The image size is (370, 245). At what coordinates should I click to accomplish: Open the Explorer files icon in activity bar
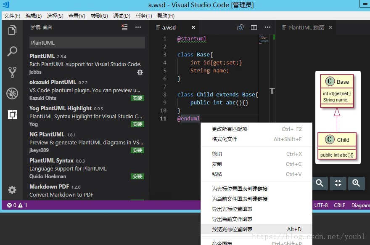(12, 30)
